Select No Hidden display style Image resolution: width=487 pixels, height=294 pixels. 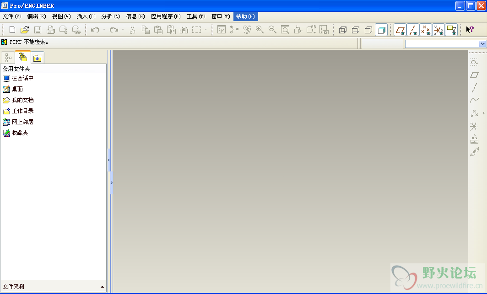pyautogui.click(x=368, y=30)
